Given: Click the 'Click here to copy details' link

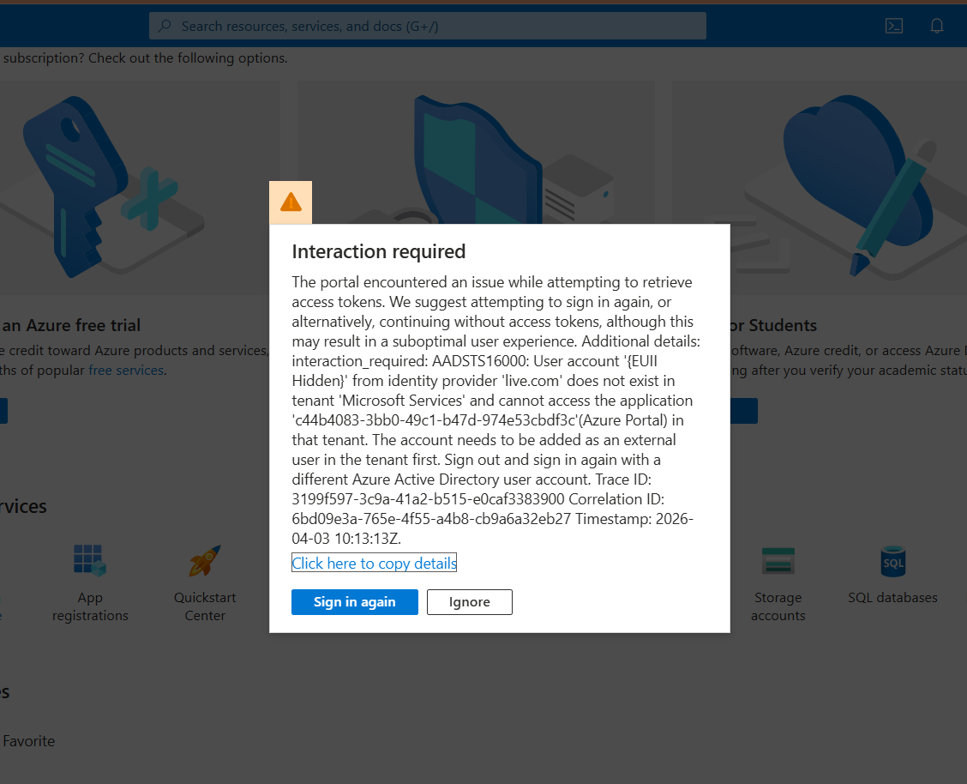Looking at the screenshot, I should click(375, 563).
